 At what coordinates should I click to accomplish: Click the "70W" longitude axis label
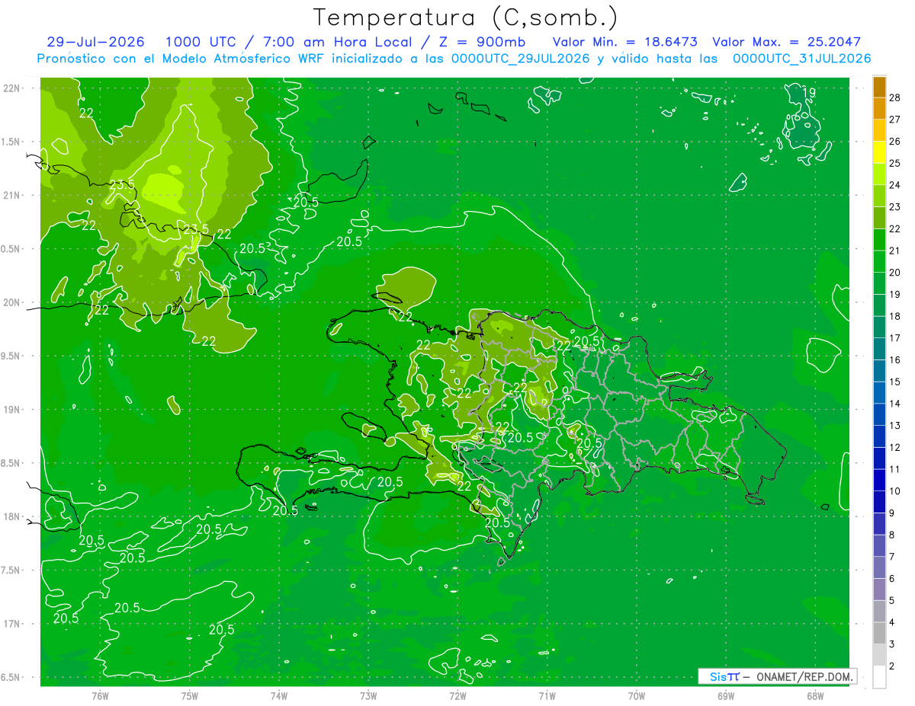[637, 696]
